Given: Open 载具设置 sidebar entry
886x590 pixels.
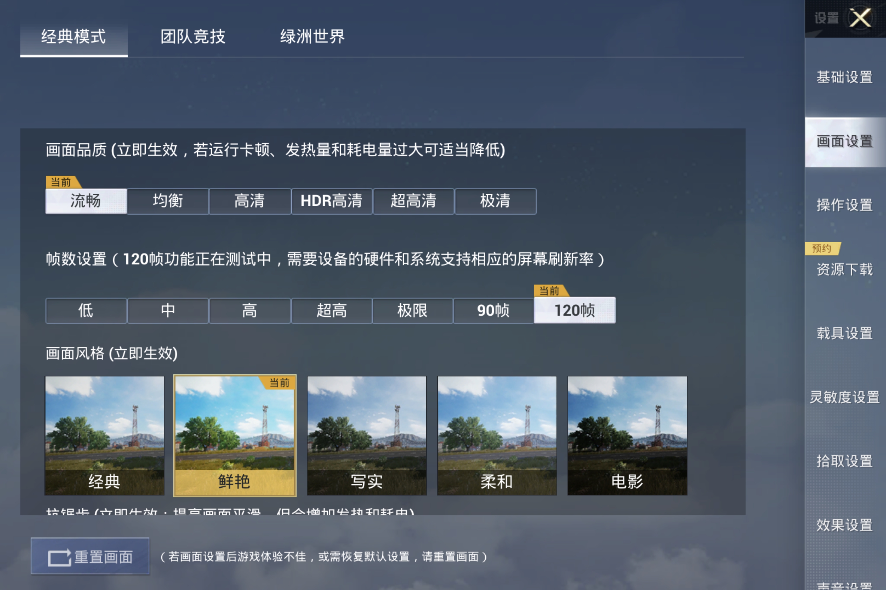Looking at the screenshot, I should pos(845,333).
